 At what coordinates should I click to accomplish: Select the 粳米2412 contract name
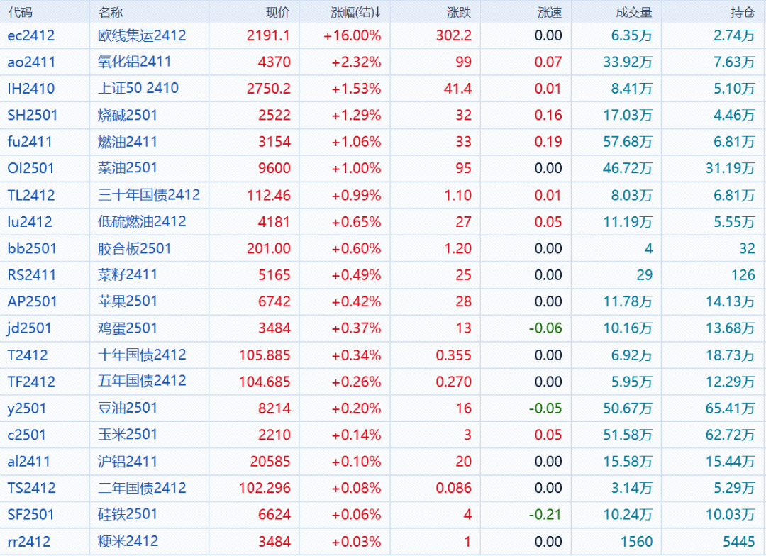tap(128, 541)
